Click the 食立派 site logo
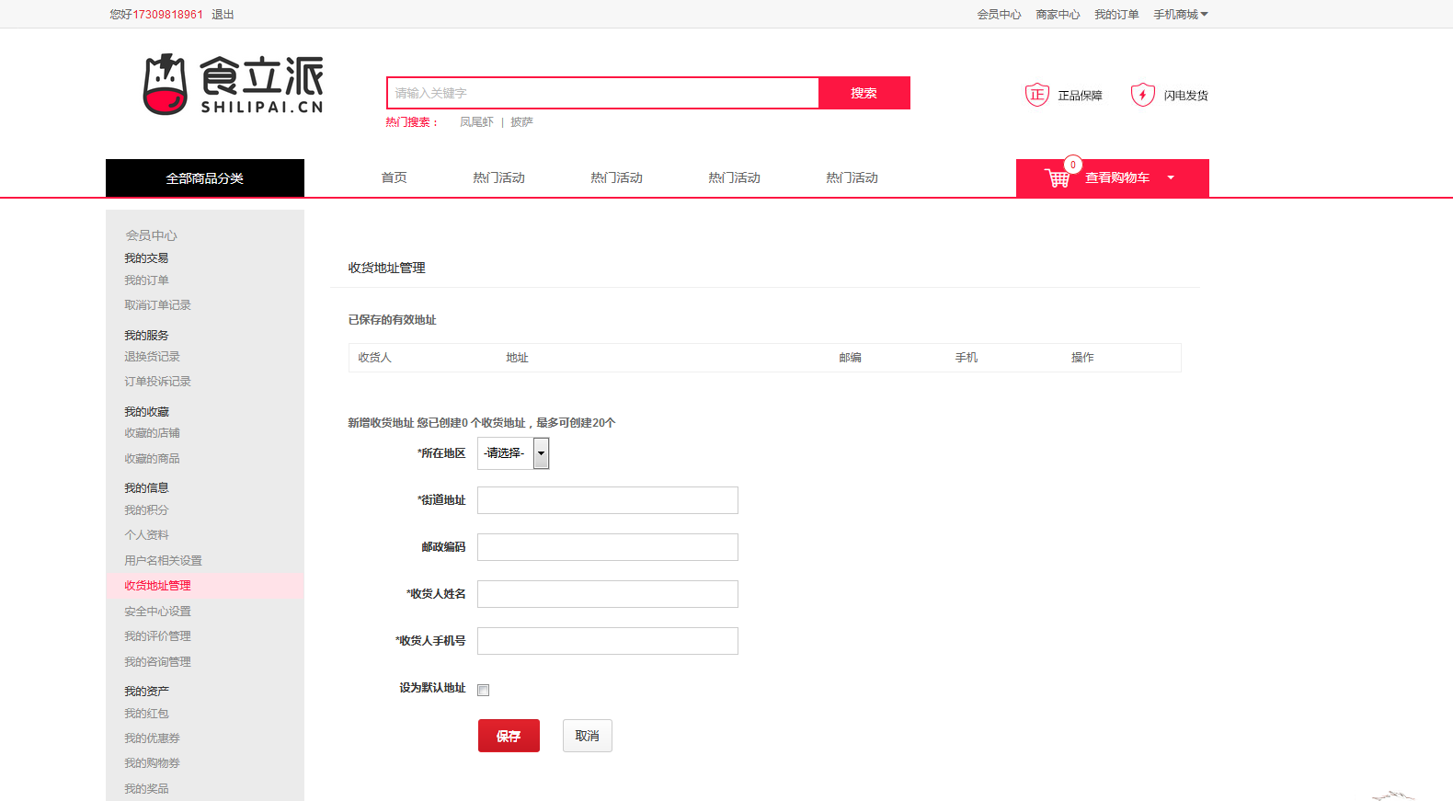This screenshot has height=801, width=1453. (233, 85)
